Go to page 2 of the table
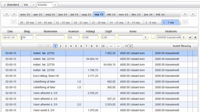The height and width of the screenshot is (112, 200). click(60, 46)
